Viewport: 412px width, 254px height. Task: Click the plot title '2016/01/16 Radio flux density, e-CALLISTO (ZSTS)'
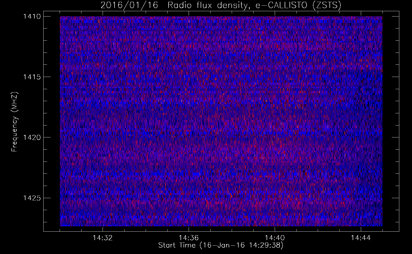click(221, 5)
